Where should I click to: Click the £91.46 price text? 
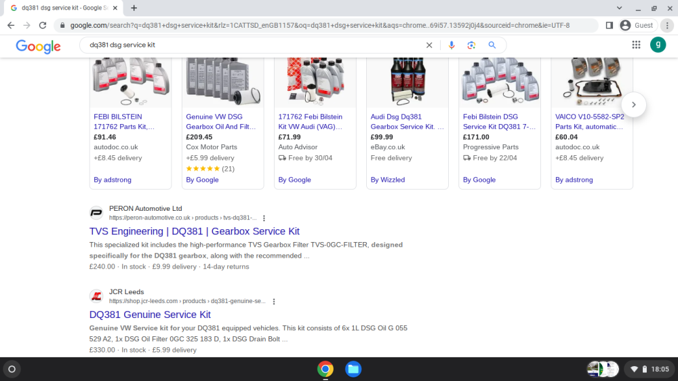click(105, 137)
